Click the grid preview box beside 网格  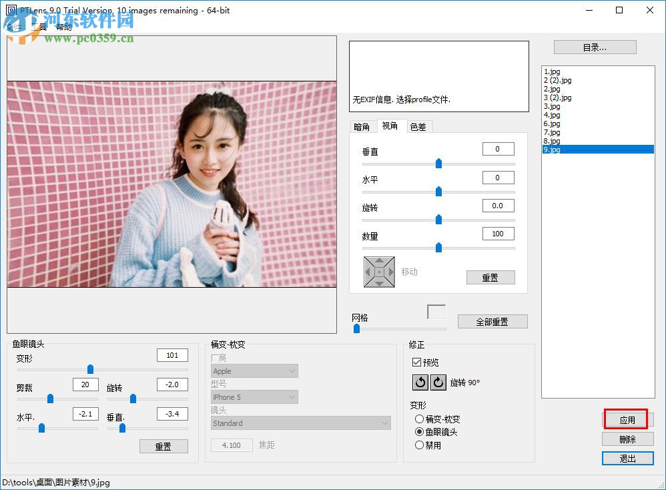(436, 311)
